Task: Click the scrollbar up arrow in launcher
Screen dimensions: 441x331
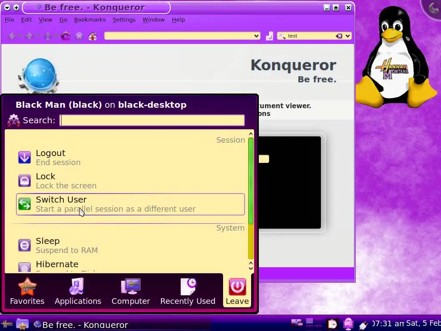Action: point(251,134)
